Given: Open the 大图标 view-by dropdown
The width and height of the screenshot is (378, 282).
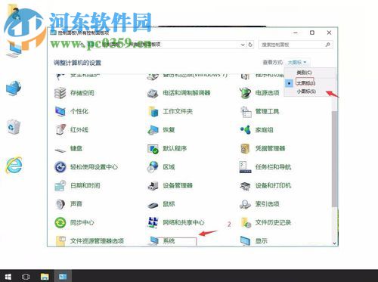Looking at the screenshot, I should (297, 62).
